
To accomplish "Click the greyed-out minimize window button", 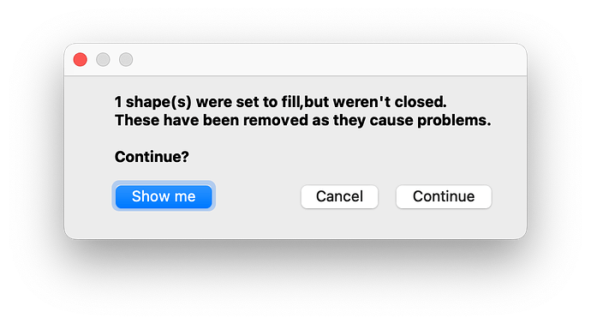I will (x=103, y=60).
